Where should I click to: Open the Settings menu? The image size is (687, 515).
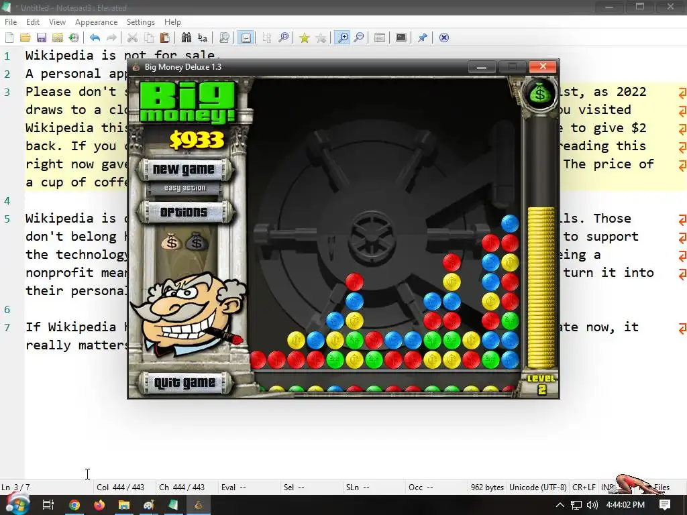pos(141,22)
